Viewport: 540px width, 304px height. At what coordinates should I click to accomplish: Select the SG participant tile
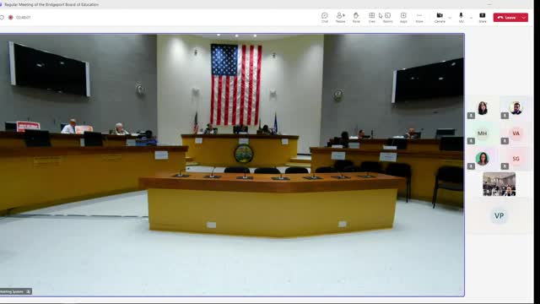[x=516, y=159]
